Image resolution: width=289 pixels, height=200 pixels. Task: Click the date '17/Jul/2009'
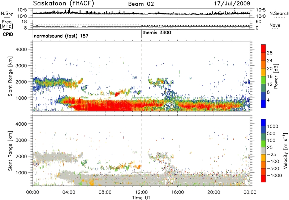click(232, 3)
